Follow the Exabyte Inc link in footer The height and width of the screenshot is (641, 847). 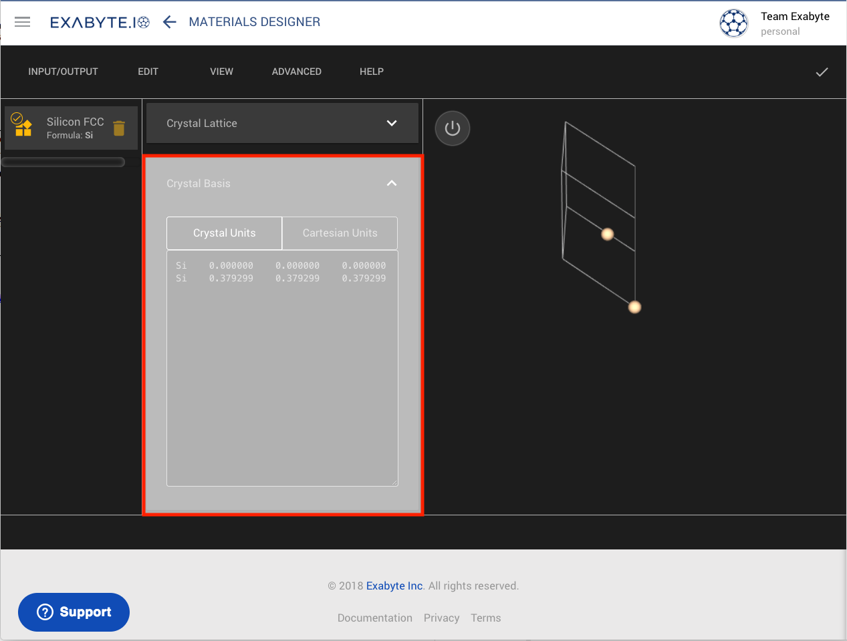394,586
